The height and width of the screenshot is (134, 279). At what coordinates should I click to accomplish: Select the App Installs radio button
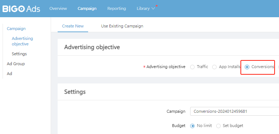tap(214, 67)
